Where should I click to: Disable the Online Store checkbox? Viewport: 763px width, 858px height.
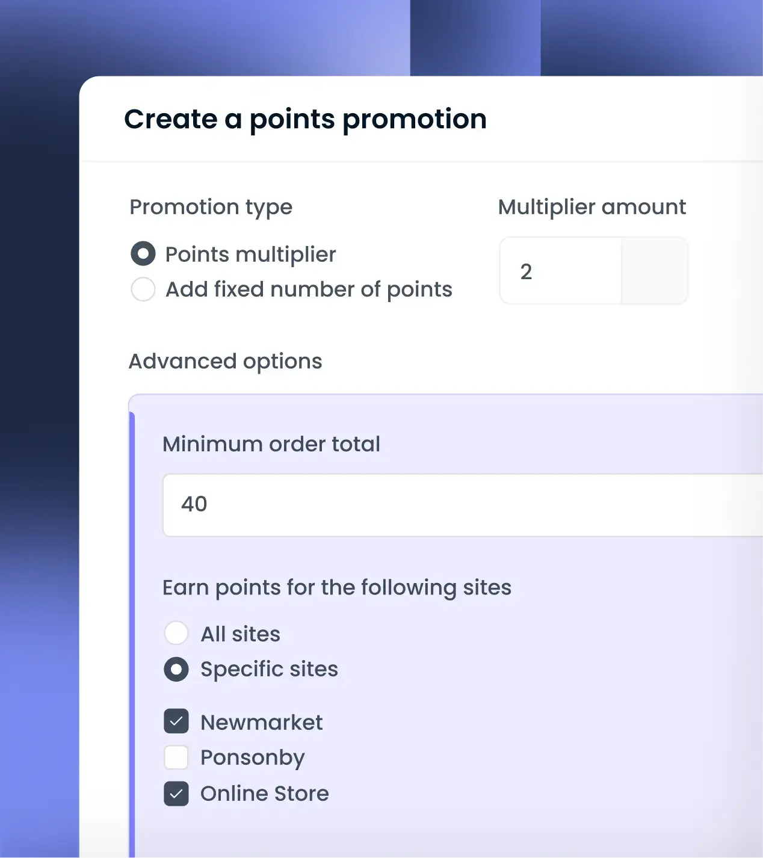[x=176, y=794]
